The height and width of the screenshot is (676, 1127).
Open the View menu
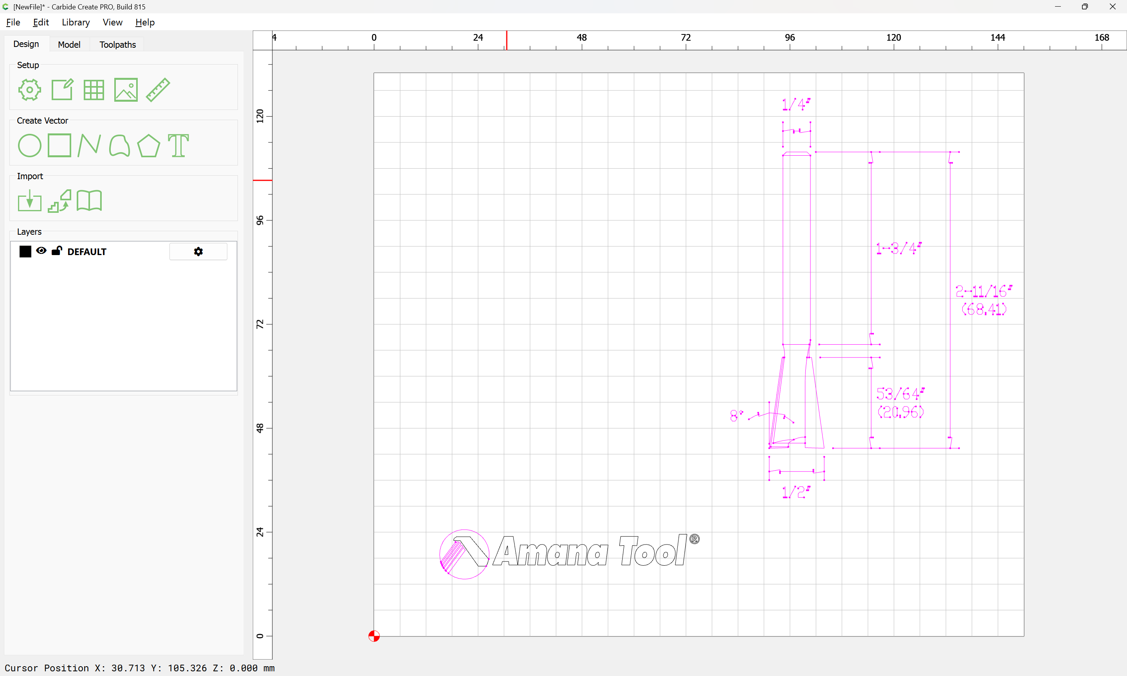(x=113, y=22)
